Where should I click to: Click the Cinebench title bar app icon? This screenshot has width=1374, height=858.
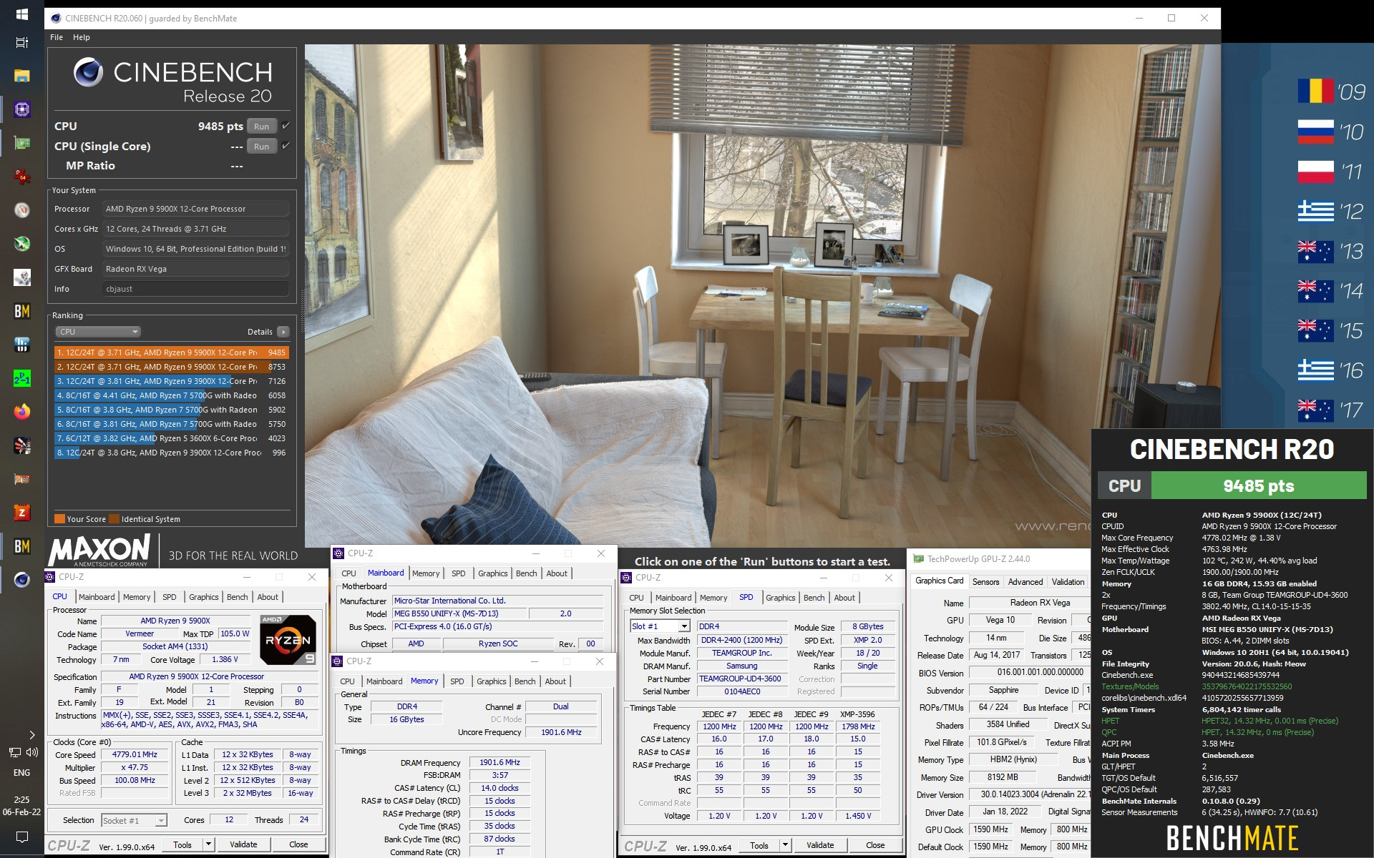[56, 19]
